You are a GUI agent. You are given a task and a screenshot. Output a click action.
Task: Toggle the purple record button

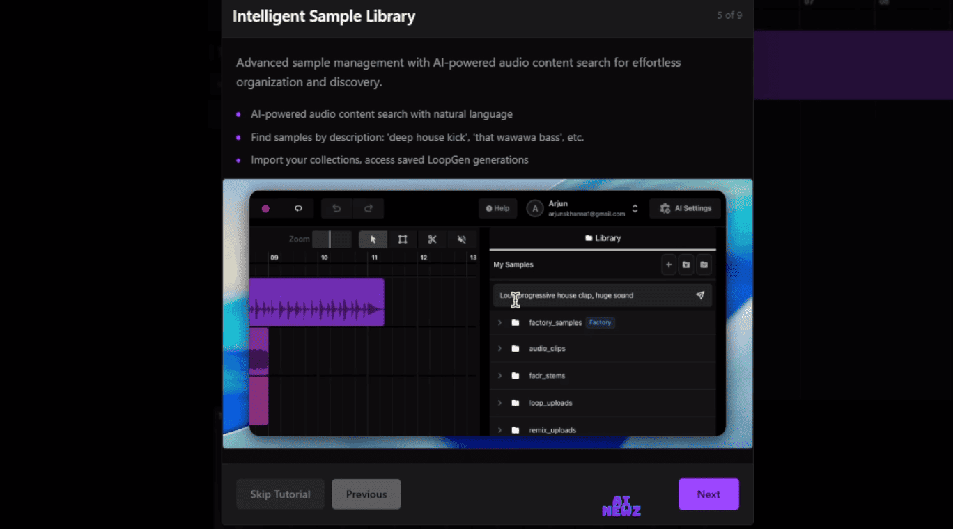(x=265, y=208)
